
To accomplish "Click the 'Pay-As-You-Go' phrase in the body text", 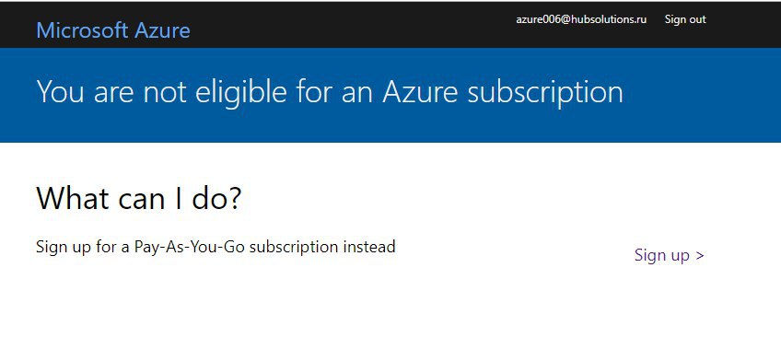I will tap(190, 247).
